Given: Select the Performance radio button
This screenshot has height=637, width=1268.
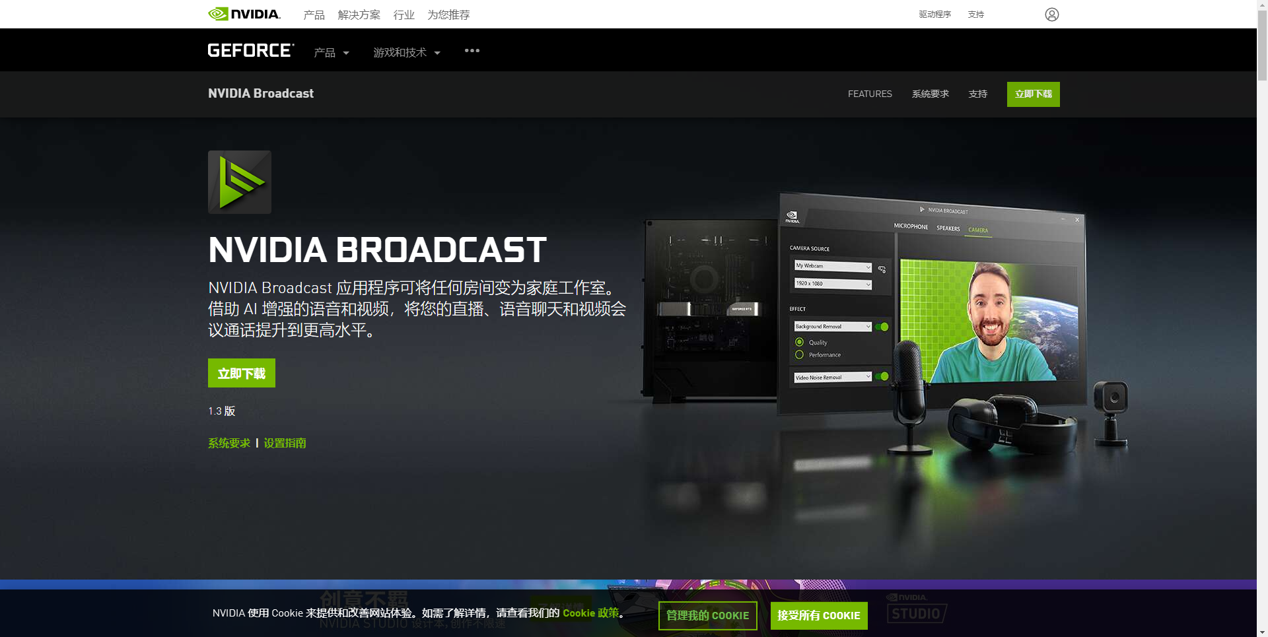Looking at the screenshot, I should 799,354.
